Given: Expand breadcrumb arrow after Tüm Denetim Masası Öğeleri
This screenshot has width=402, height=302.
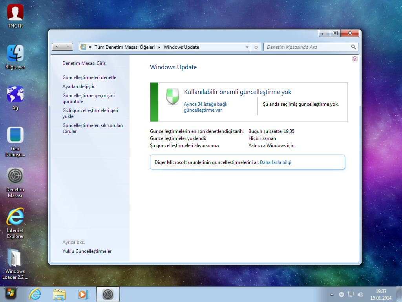Looking at the screenshot, I should coord(159,47).
